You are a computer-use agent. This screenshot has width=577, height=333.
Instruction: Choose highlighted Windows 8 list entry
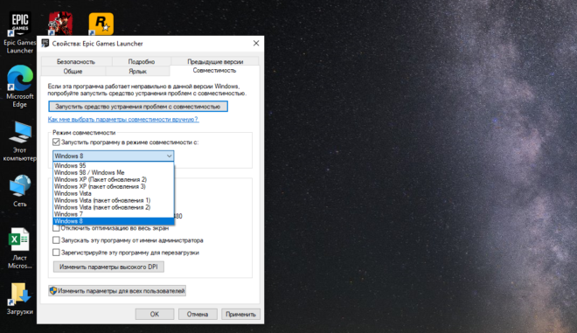114,221
